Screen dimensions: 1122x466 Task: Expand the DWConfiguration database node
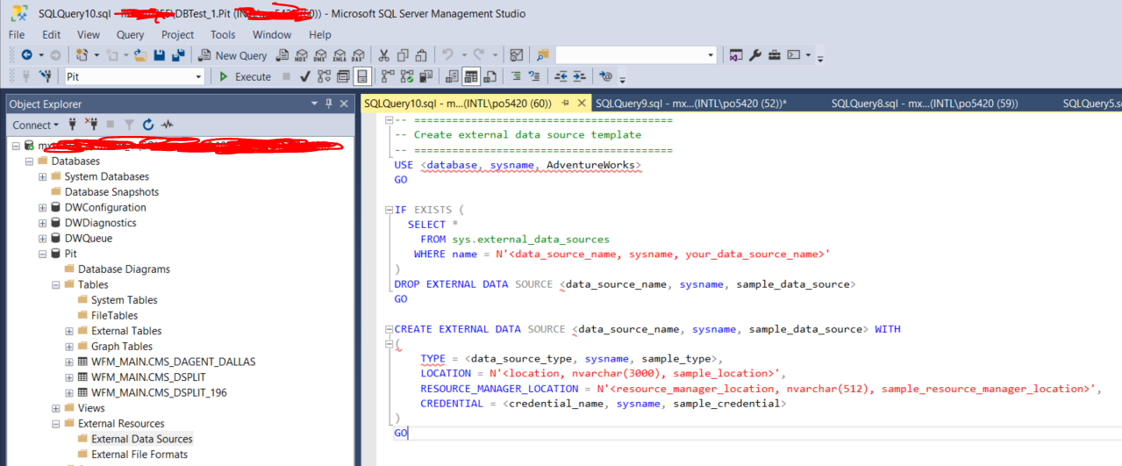(x=43, y=208)
